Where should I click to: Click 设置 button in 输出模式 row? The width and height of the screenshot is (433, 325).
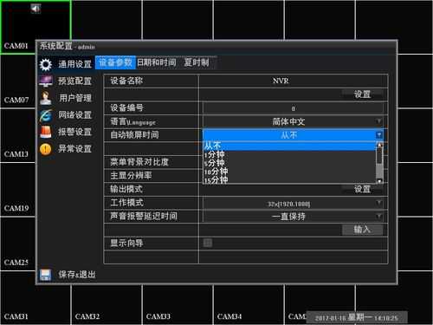coord(363,189)
